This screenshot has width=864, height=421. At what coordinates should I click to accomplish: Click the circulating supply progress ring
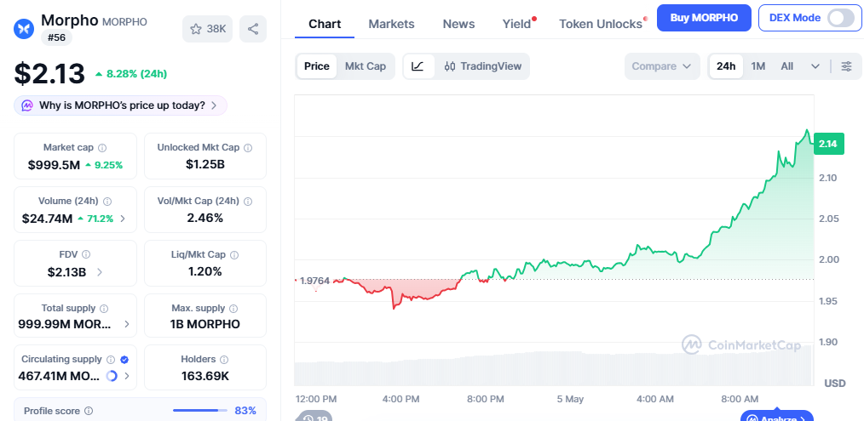[112, 377]
